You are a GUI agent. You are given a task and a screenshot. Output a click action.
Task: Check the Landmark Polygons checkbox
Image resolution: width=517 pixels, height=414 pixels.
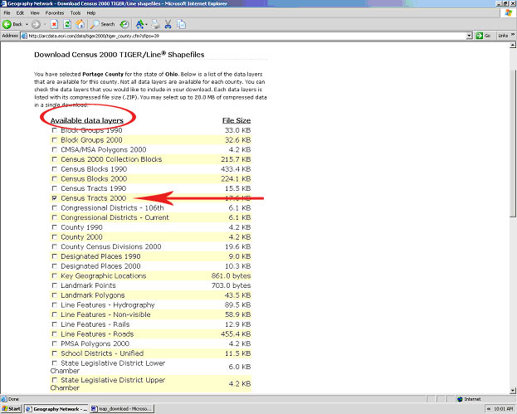(x=55, y=295)
